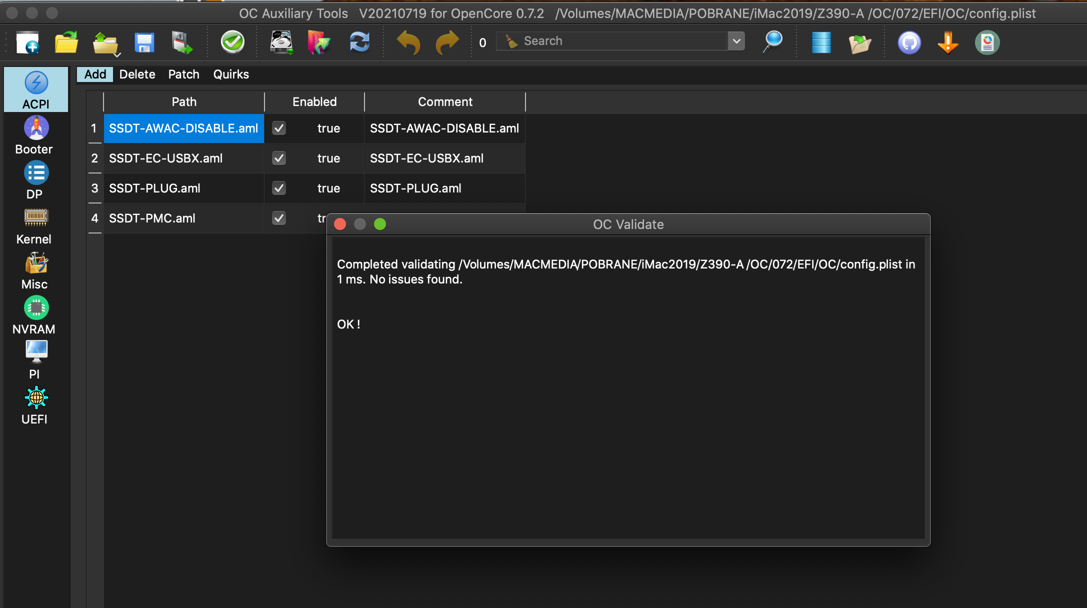Switch to the Misc section
The image size is (1087, 608).
click(x=36, y=270)
